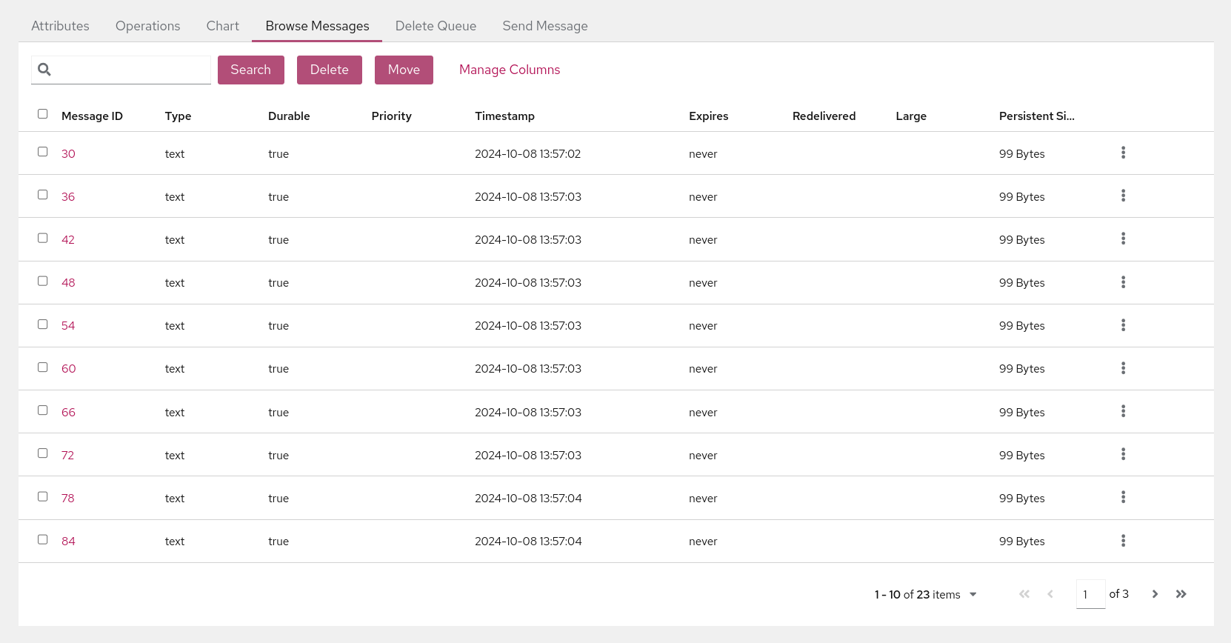Image resolution: width=1231 pixels, height=643 pixels.
Task: Open kebab actions menu for message 72
Action: [1123, 454]
